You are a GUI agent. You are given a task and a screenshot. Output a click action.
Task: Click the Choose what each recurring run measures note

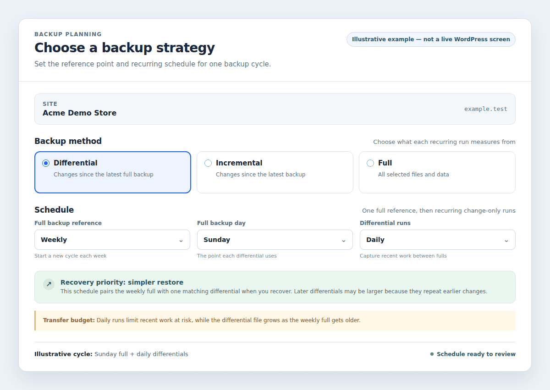pos(444,142)
